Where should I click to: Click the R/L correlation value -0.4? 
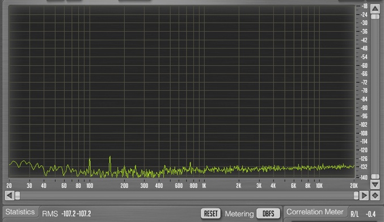[x=370, y=214]
